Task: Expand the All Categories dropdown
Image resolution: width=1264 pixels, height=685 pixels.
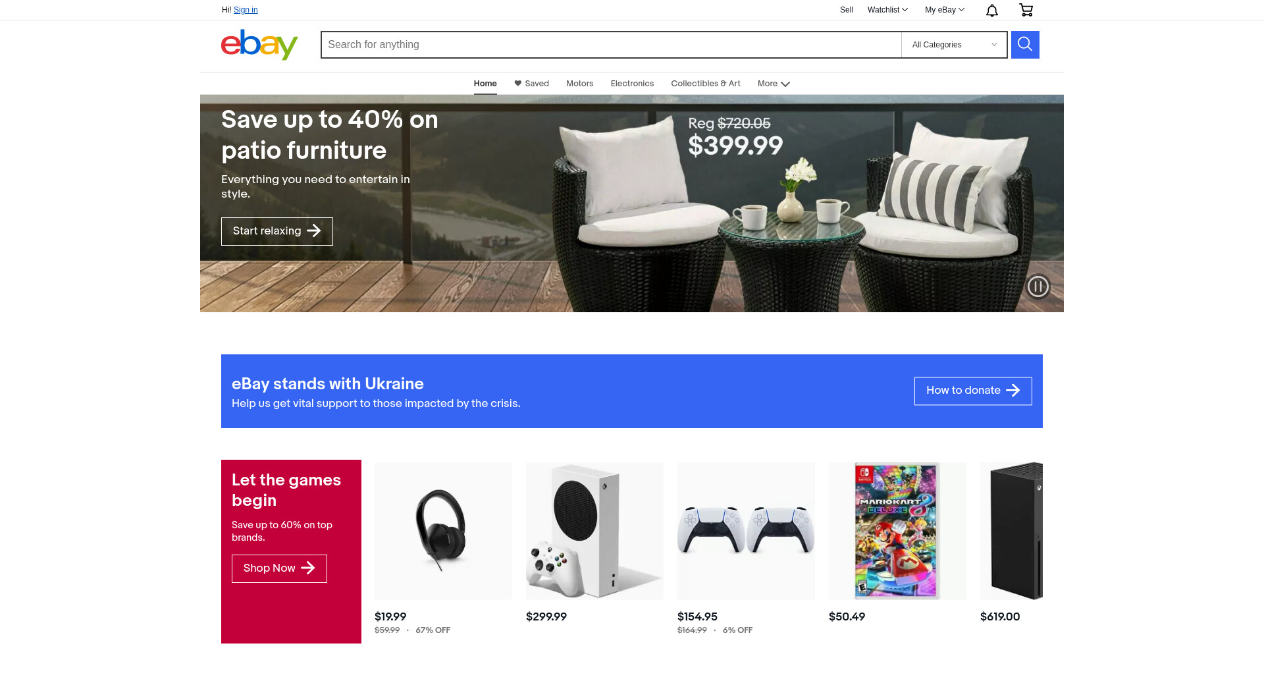Action: click(954, 45)
